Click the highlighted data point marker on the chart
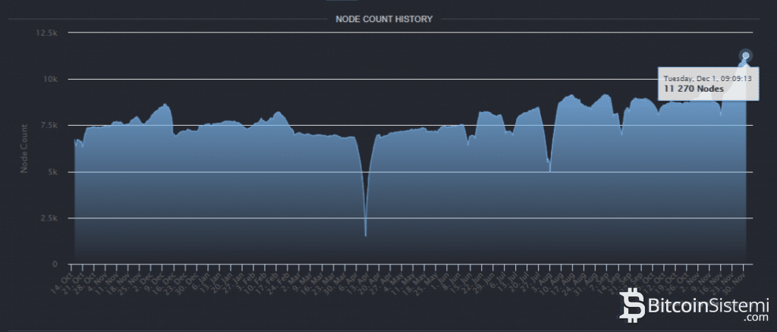This screenshot has height=332, width=777. tap(746, 55)
